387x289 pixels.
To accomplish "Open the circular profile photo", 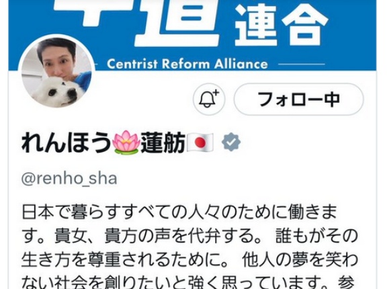I will [x=56, y=71].
